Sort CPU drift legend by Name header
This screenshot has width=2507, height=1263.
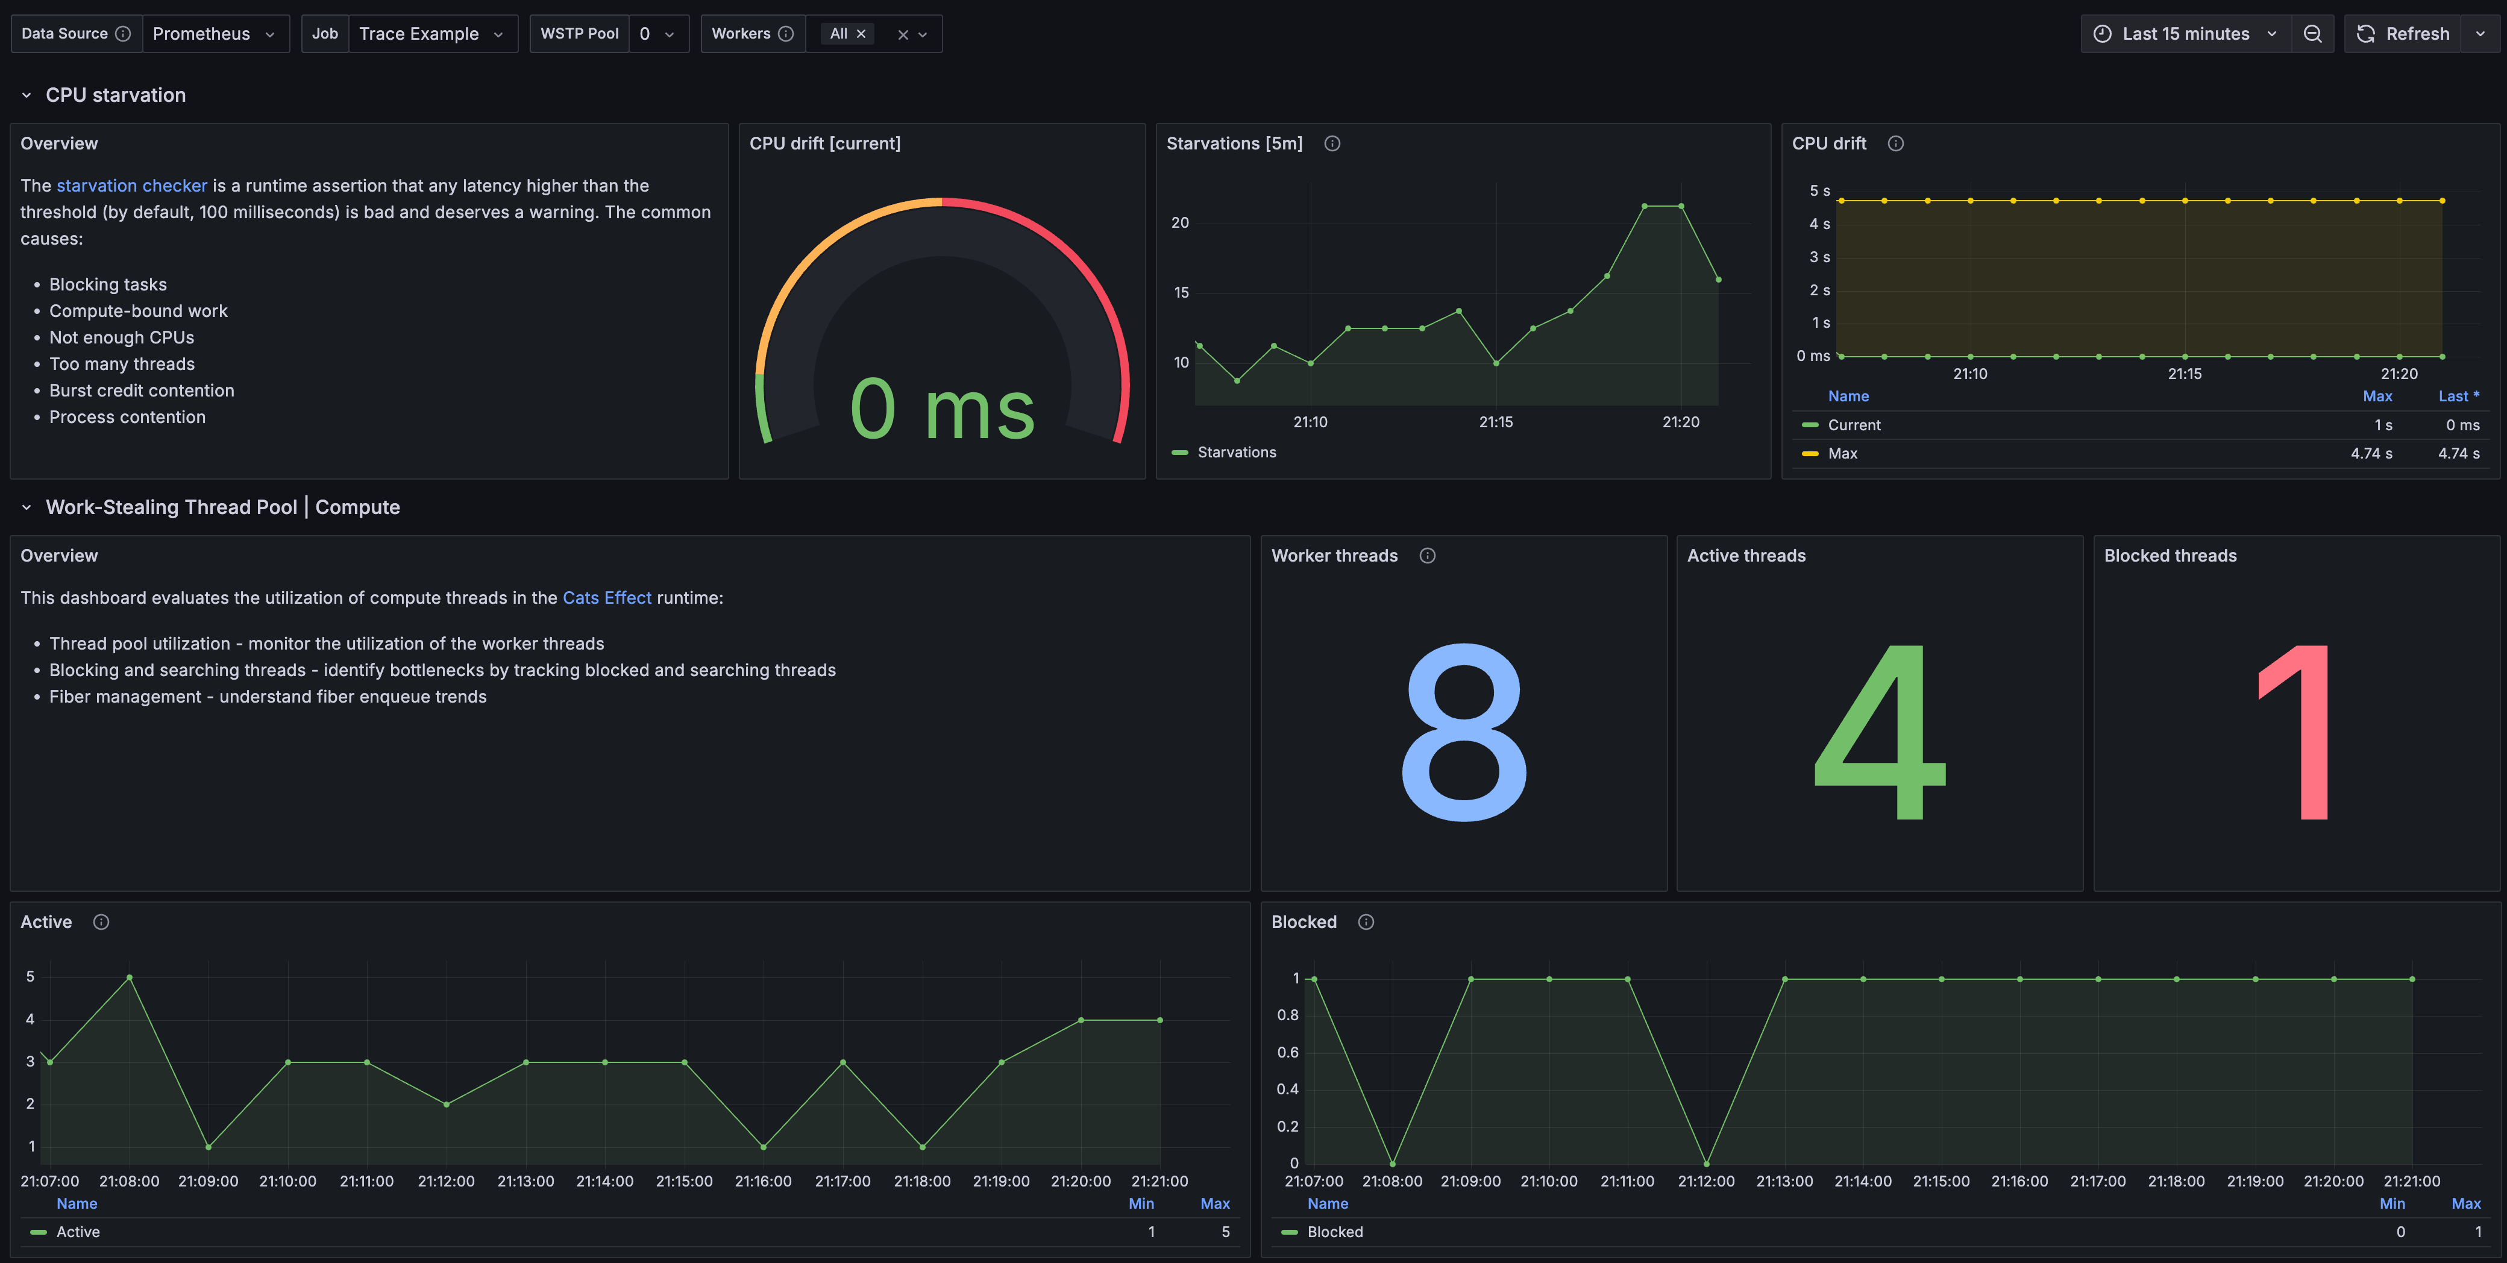click(1848, 396)
